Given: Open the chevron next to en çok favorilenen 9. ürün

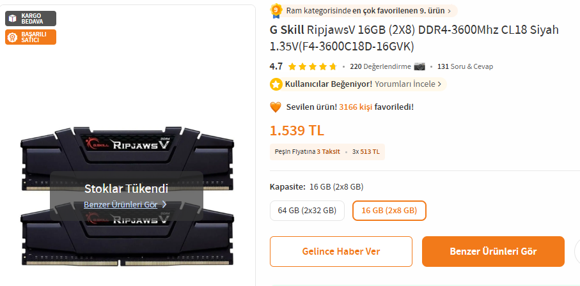Looking at the screenshot, I should (449, 11).
